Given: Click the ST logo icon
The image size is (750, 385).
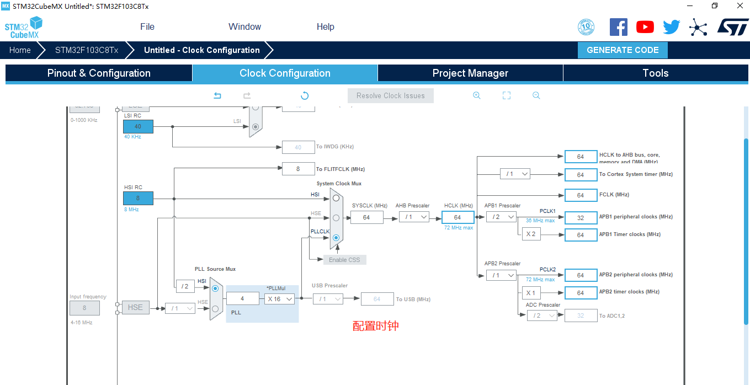Looking at the screenshot, I should (733, 26).
